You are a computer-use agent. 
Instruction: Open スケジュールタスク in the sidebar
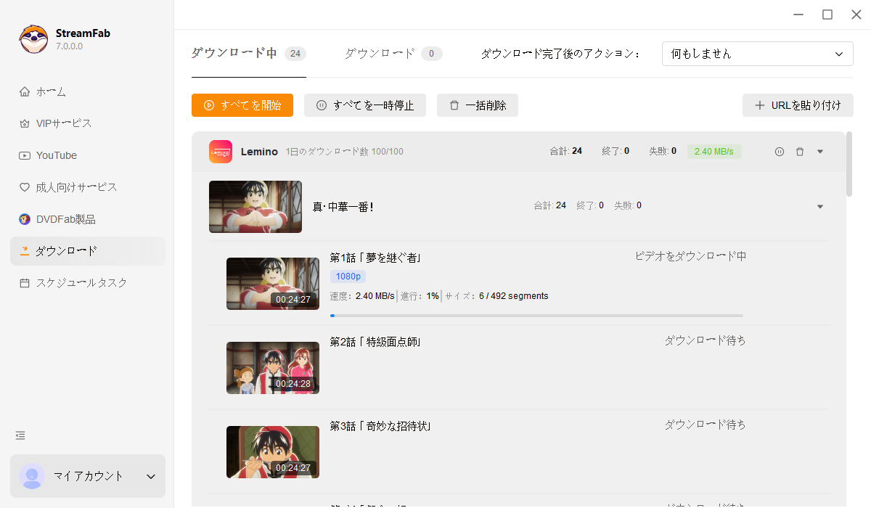[81, 283]
